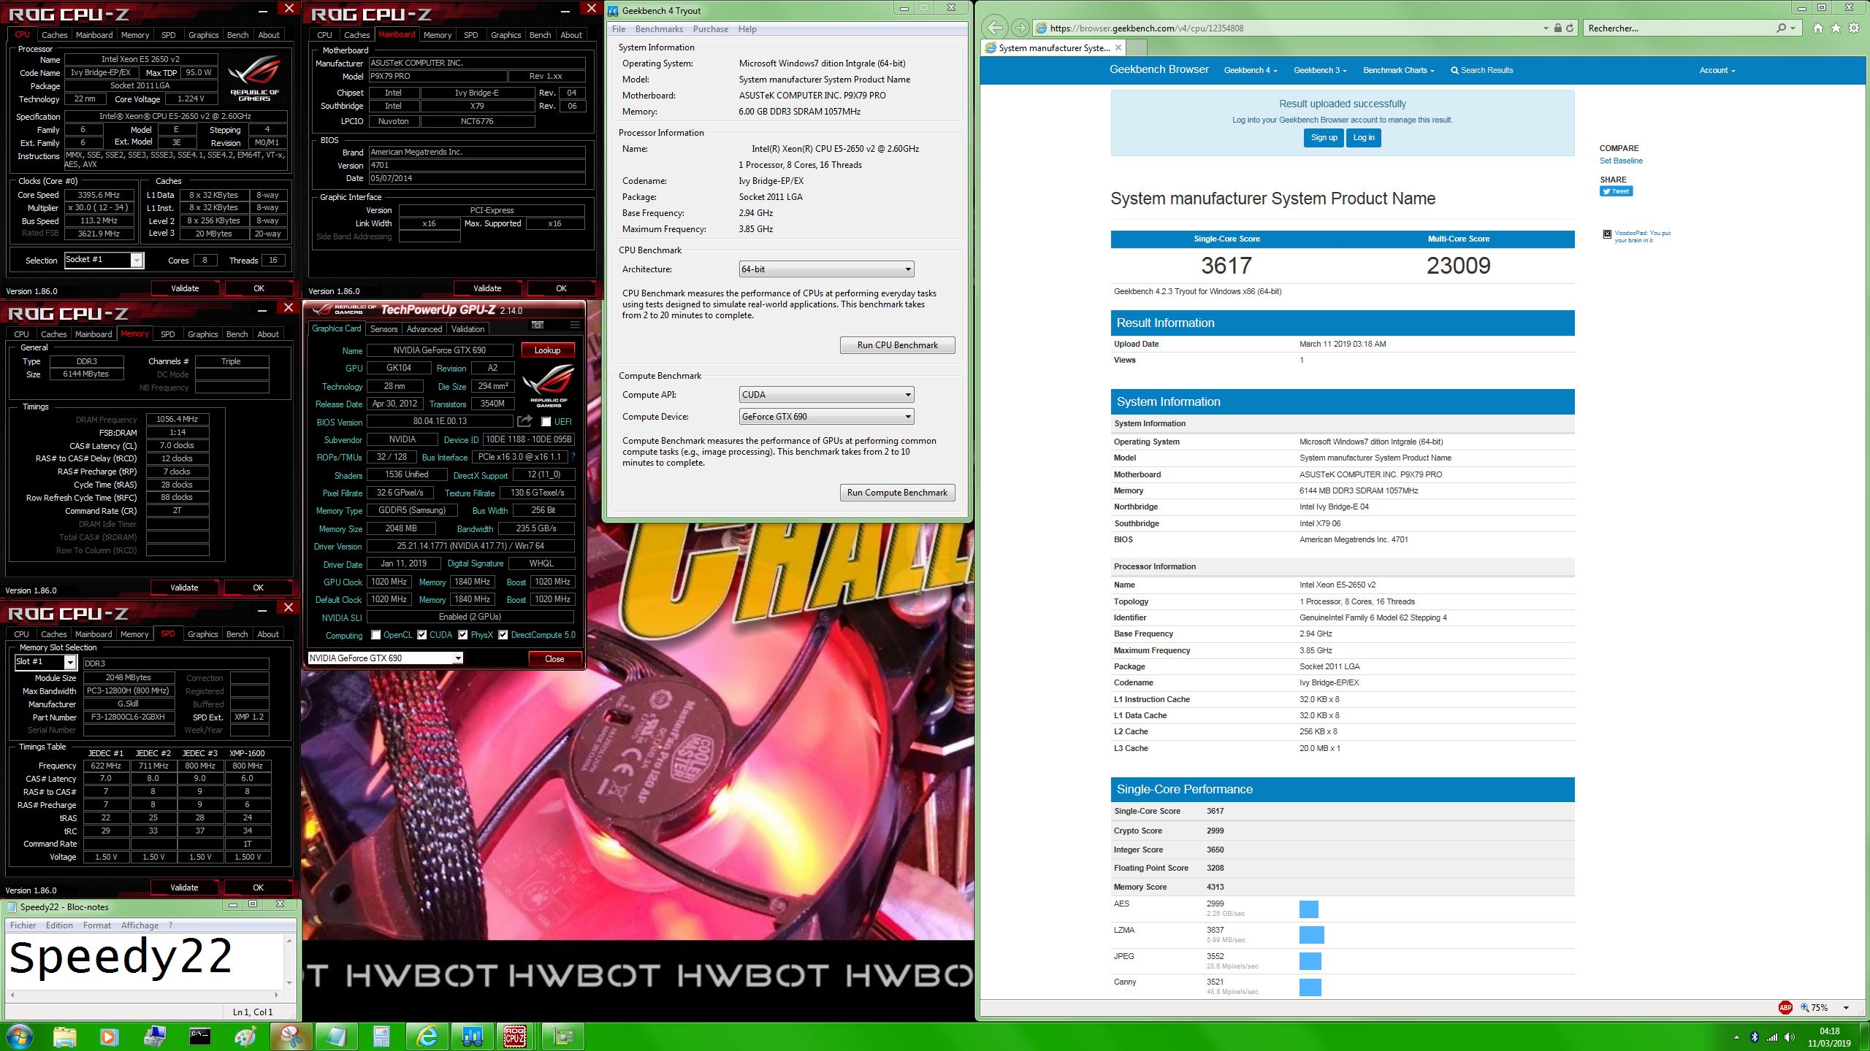This screenshot has height=1051, width=1870.
Task: Open the Compute API CUDA dropdown
Action: tap(826, 394)
